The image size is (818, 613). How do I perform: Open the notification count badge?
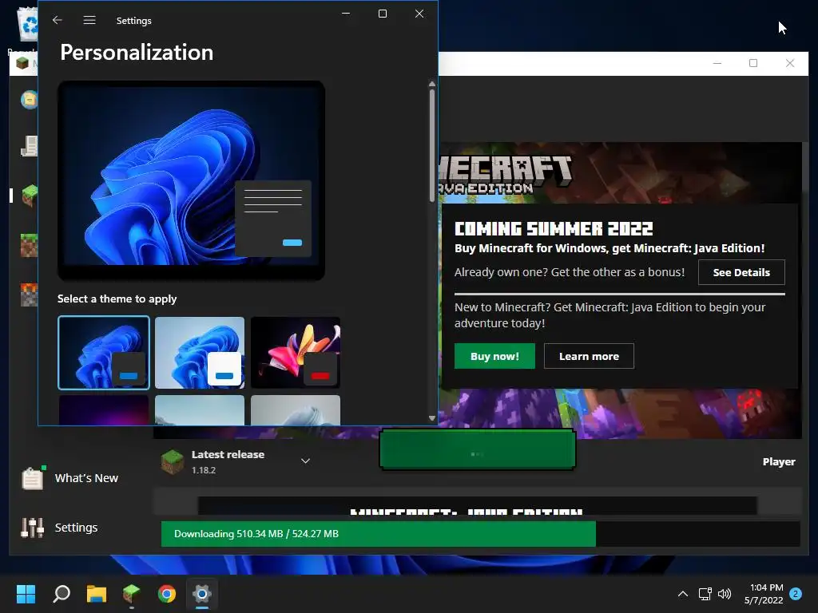coord(796,594)
